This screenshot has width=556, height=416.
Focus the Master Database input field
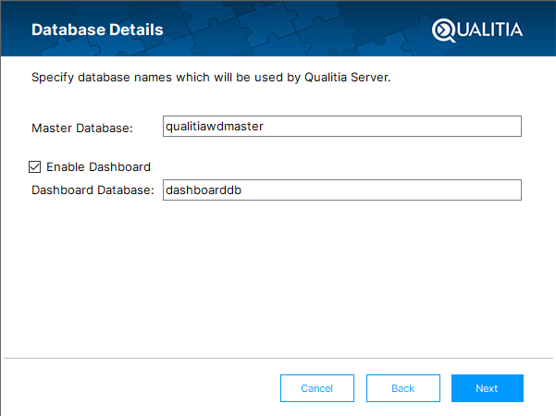341,127
